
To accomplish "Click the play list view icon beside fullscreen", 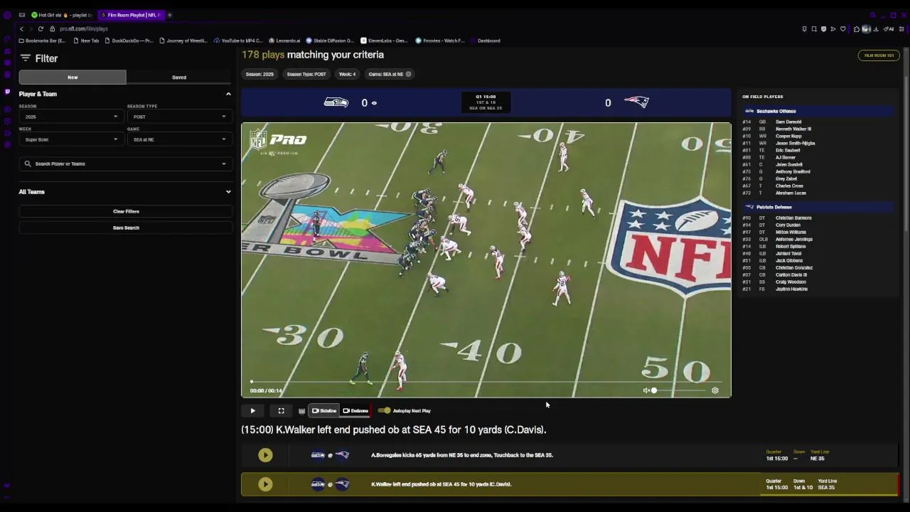I will (x=301, y=410).
